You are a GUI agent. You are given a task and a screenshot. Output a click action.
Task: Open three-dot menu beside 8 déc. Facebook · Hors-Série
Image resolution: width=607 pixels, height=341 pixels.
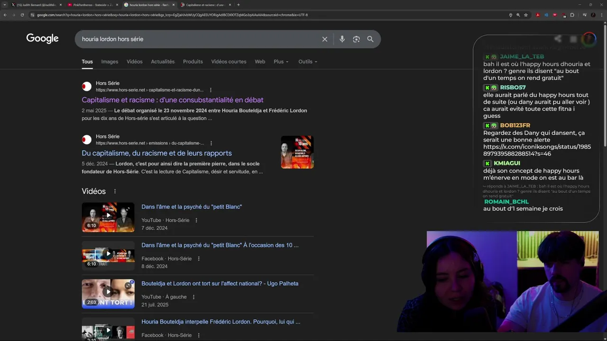coord(199,259)
